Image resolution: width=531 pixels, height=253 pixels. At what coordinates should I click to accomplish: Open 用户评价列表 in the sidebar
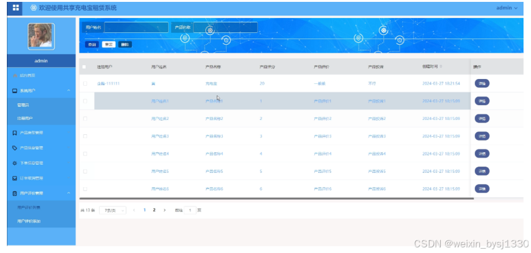click(x=29, y=208)
